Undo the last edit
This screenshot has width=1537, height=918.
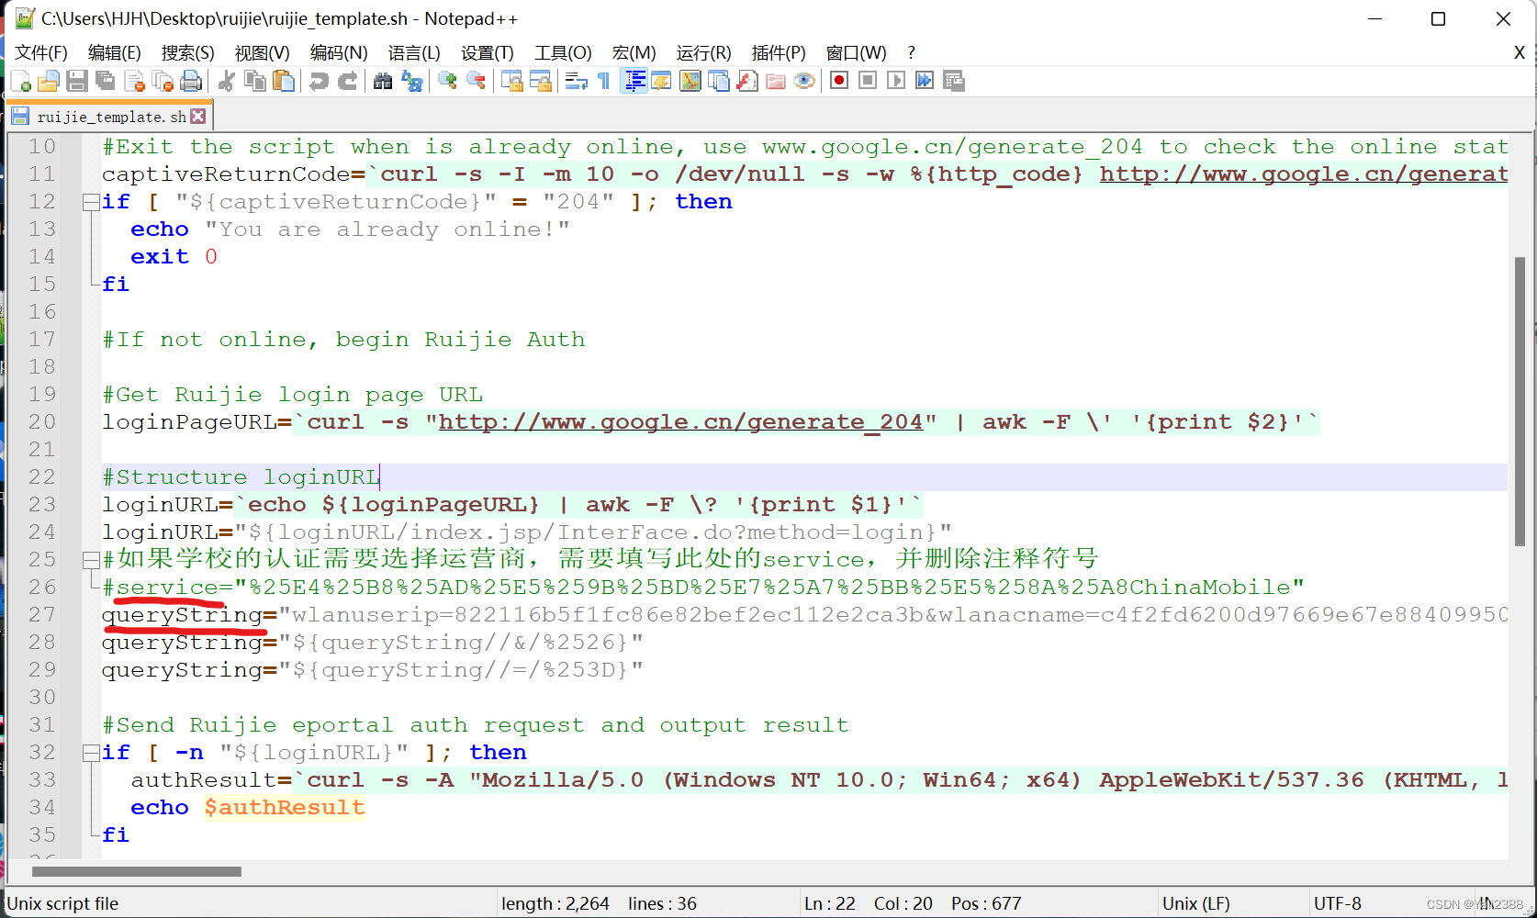point(320,81)
